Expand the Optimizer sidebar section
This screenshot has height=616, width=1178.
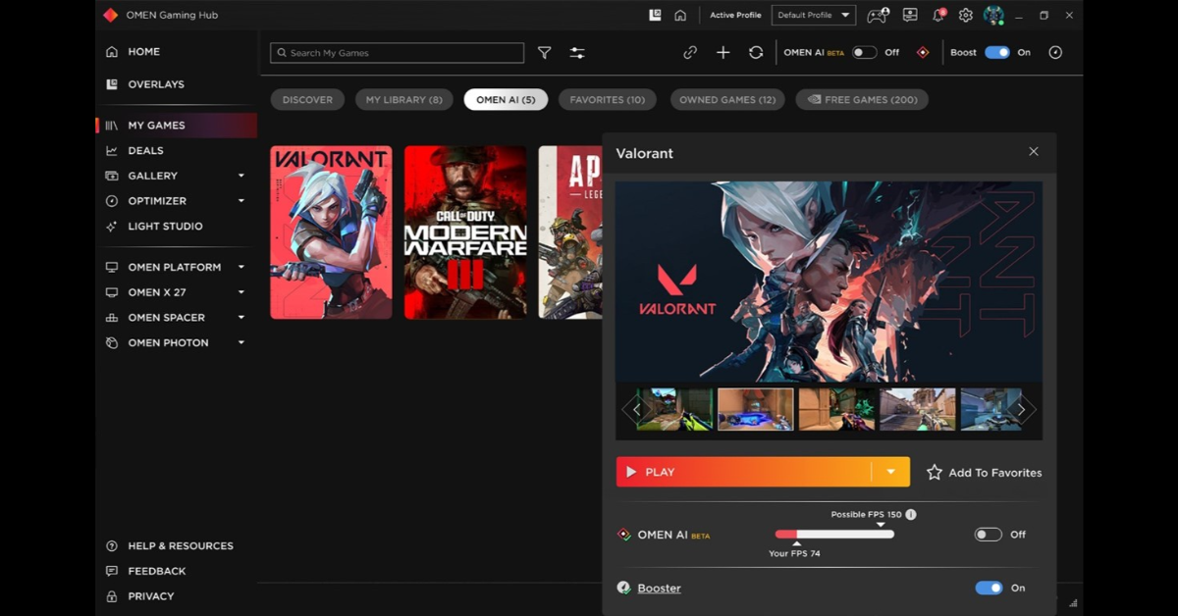pyautogui.click(x=241, y=201)
